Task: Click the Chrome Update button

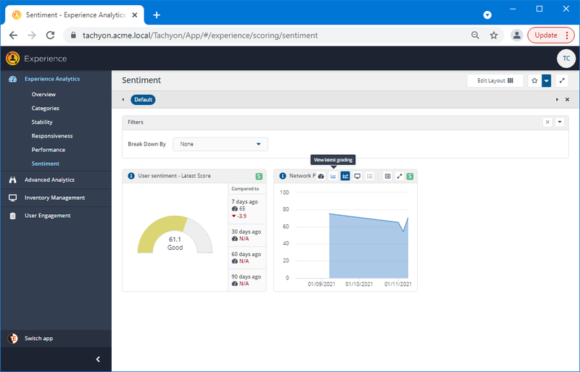Action: [551, 35]
